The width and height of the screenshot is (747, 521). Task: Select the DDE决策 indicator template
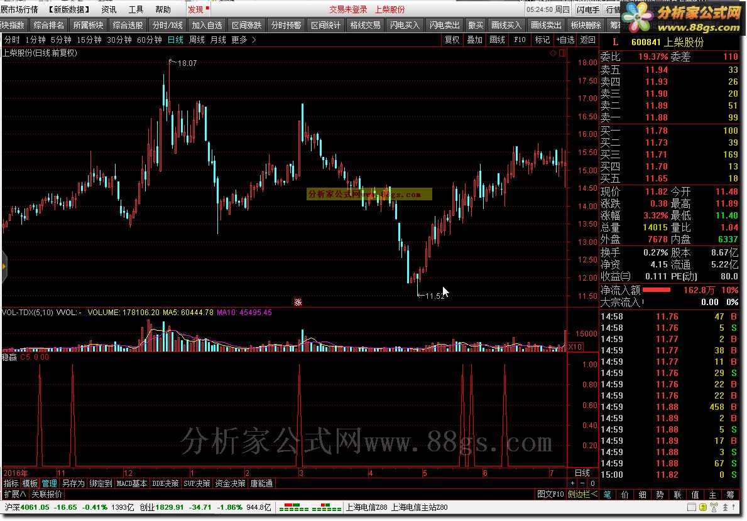[x=165, y=483]
